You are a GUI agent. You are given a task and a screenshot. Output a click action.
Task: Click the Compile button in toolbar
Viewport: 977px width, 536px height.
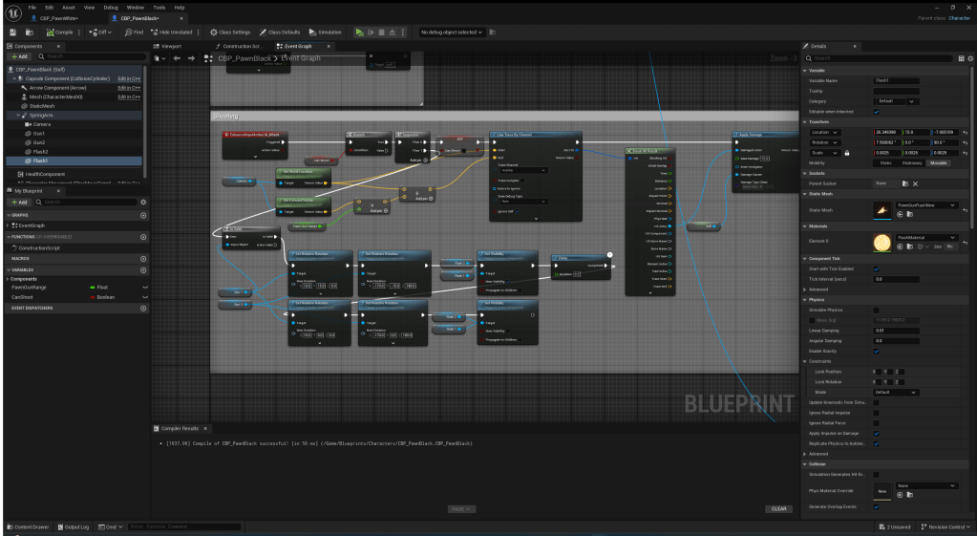tap(59, 32)
